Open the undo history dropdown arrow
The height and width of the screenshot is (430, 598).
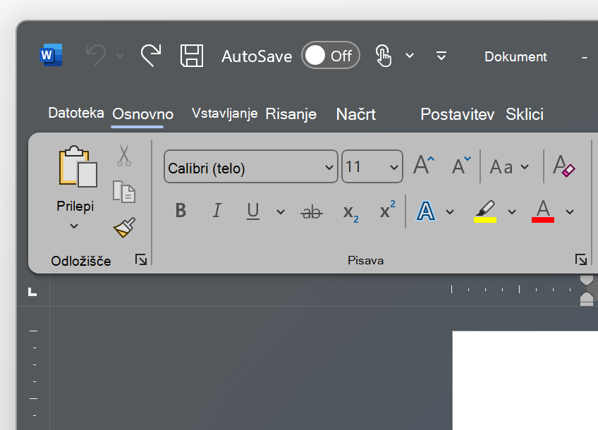120,56
